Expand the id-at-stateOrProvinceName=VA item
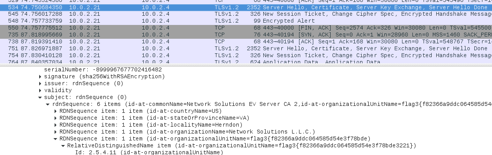The width and height of the screenshot is (492, 155). (x=56, y=118)
